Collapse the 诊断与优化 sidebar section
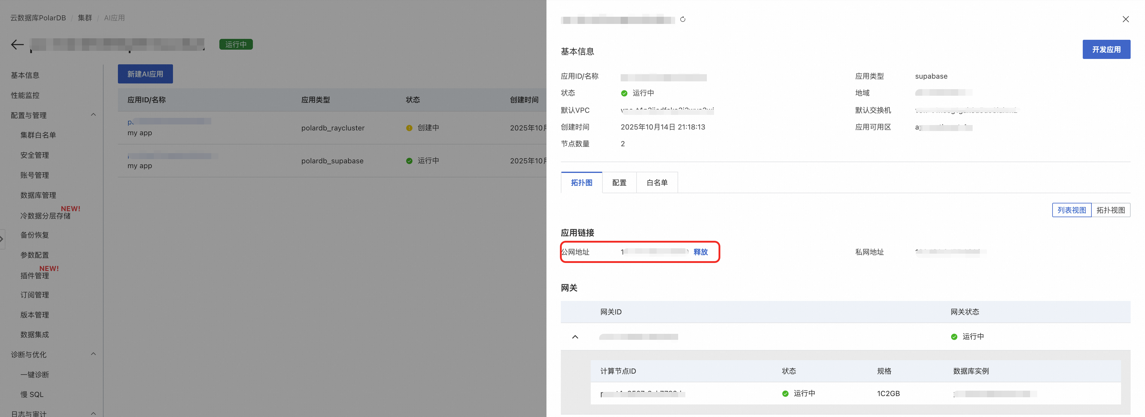The width and height of the screenshot is (1145, 417). click(x=93, y=354)
